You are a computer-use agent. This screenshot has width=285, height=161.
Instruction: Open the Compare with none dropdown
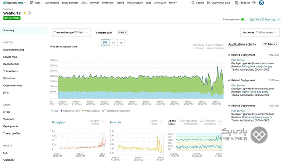[x=122, y=32]
